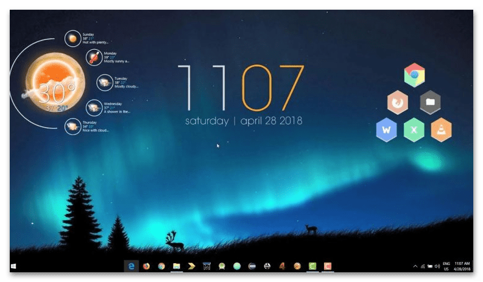Open the Windows Start menu
Image resolution: width=483 pixels, height=282 pixels.
[13, 266]
